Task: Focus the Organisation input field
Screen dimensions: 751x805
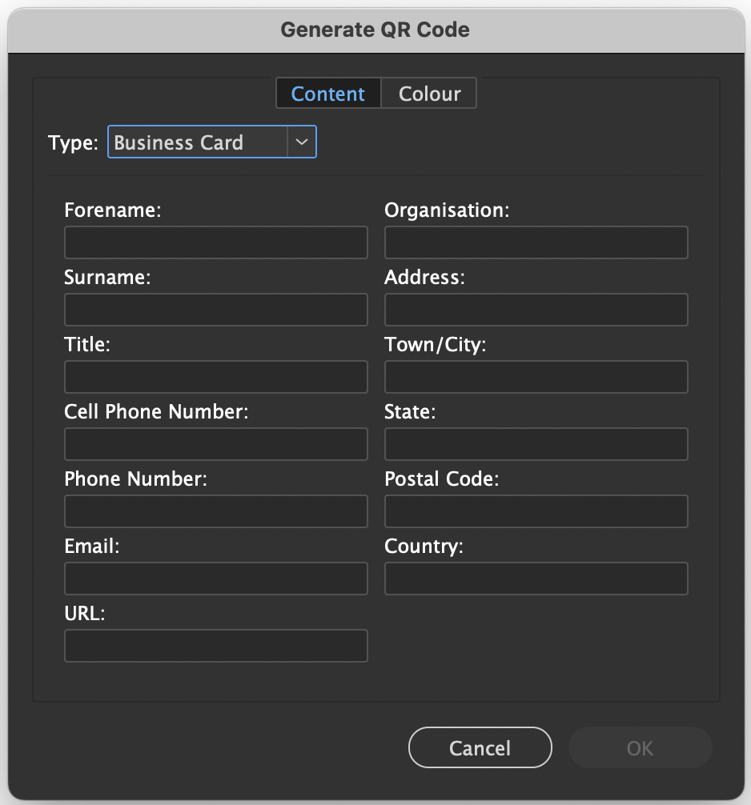Action: click(536, 242)
